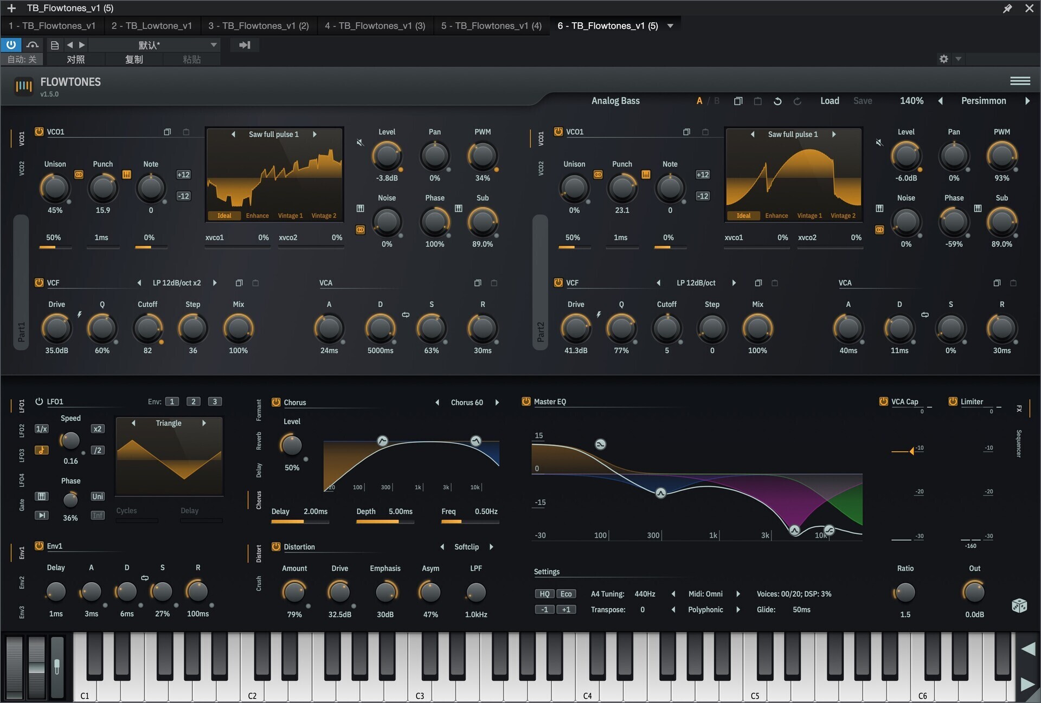Enable HQ quality mode button
This screenshot has height=703, width=1041.
point(544,594)
